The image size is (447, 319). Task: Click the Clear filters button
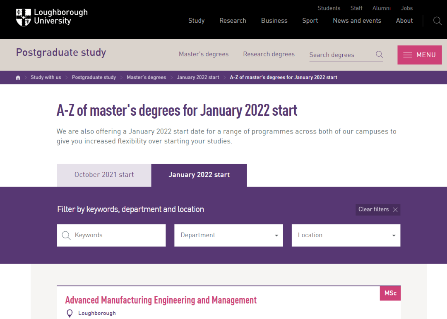click(378, 210)
